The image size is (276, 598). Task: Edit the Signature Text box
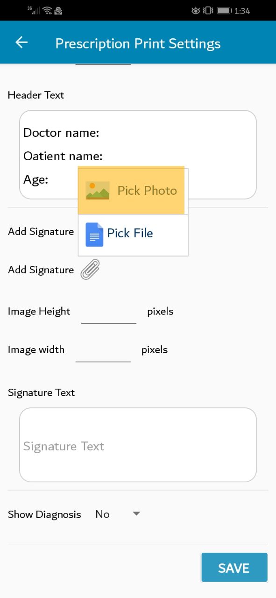click(x=138, y=445)
